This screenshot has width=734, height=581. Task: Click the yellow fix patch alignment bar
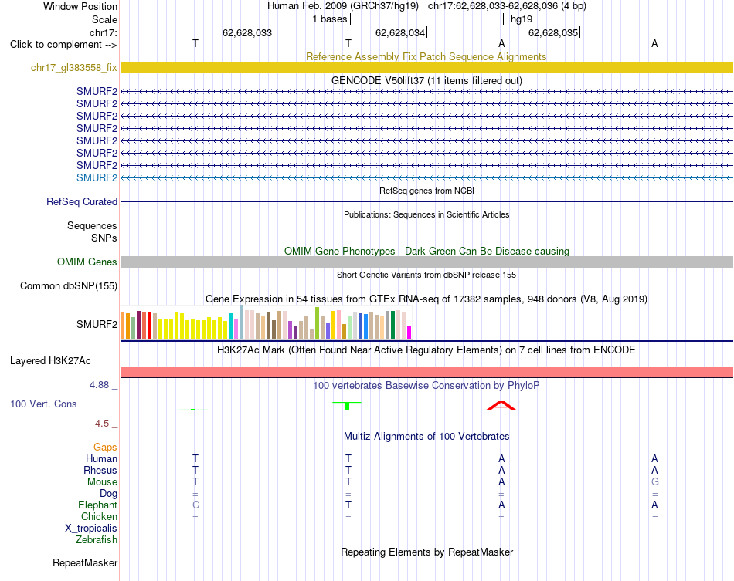pyautogui.click(x=426, y=67)
